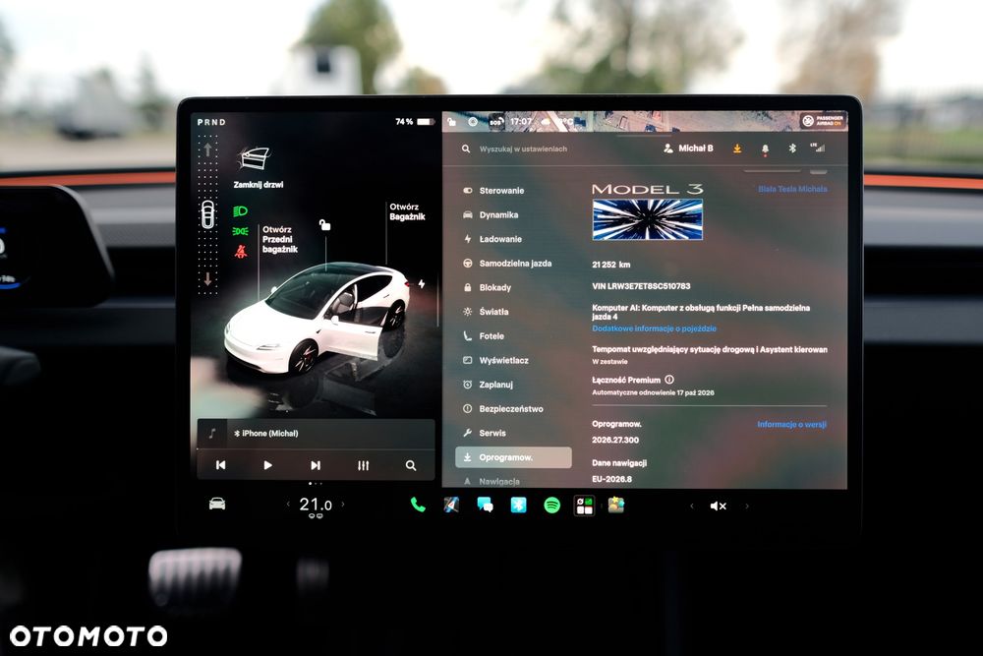Tap the PRND gear strip car icon
This screenshot has height=656, width=983.
(x=207, y=214)
